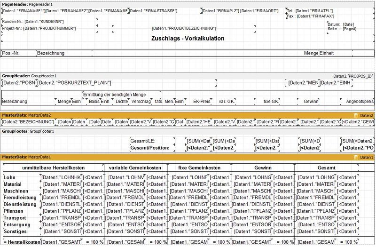
Task: Click the Lohn row label
Action: pos(9,178)
